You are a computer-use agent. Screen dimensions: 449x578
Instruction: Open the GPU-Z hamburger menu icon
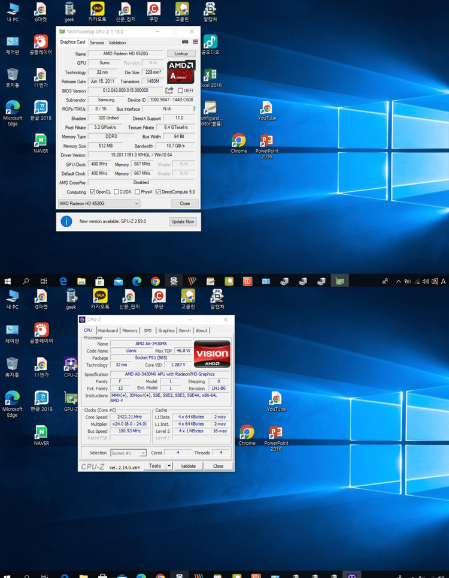(195, 42)
